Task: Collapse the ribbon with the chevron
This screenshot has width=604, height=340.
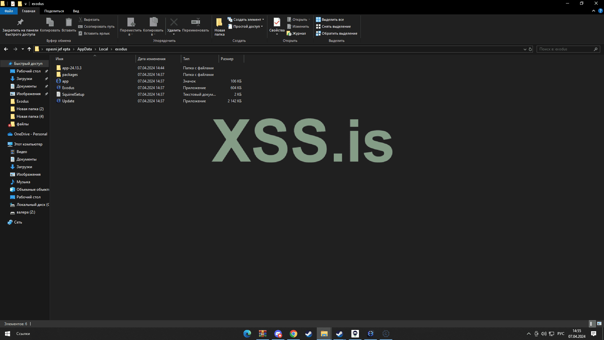Action: pos(594,11)
